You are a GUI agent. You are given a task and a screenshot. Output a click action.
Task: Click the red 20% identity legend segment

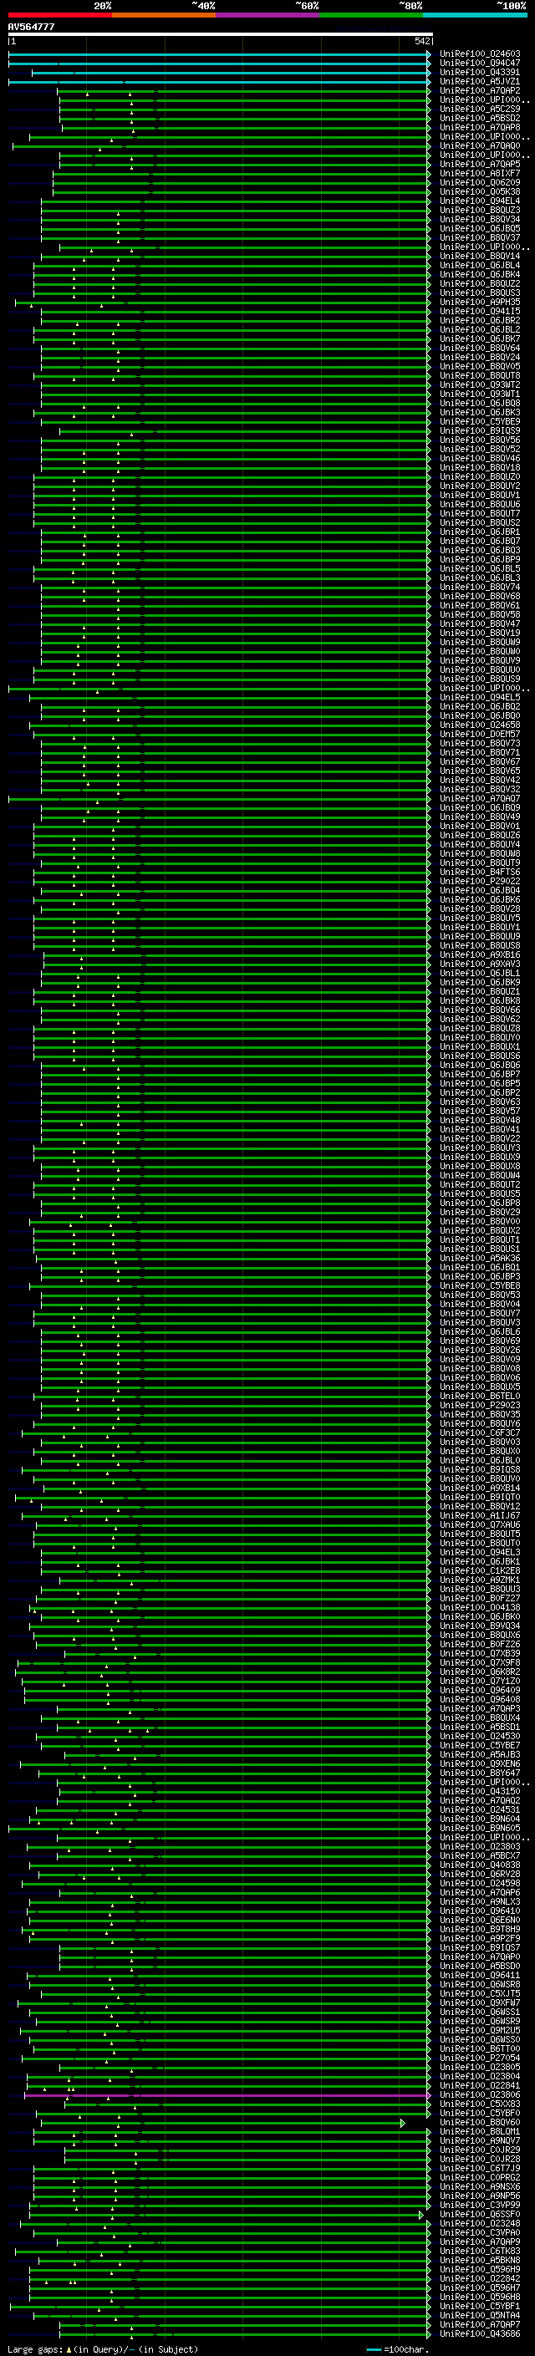point(59,15)
